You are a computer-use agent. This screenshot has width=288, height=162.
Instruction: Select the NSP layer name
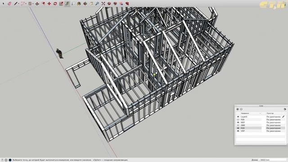tap(243, 122)
